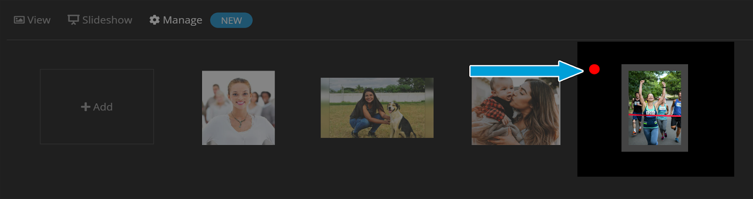753x199 pixels.
Task: Click the red dot marker
Action: 594,69
